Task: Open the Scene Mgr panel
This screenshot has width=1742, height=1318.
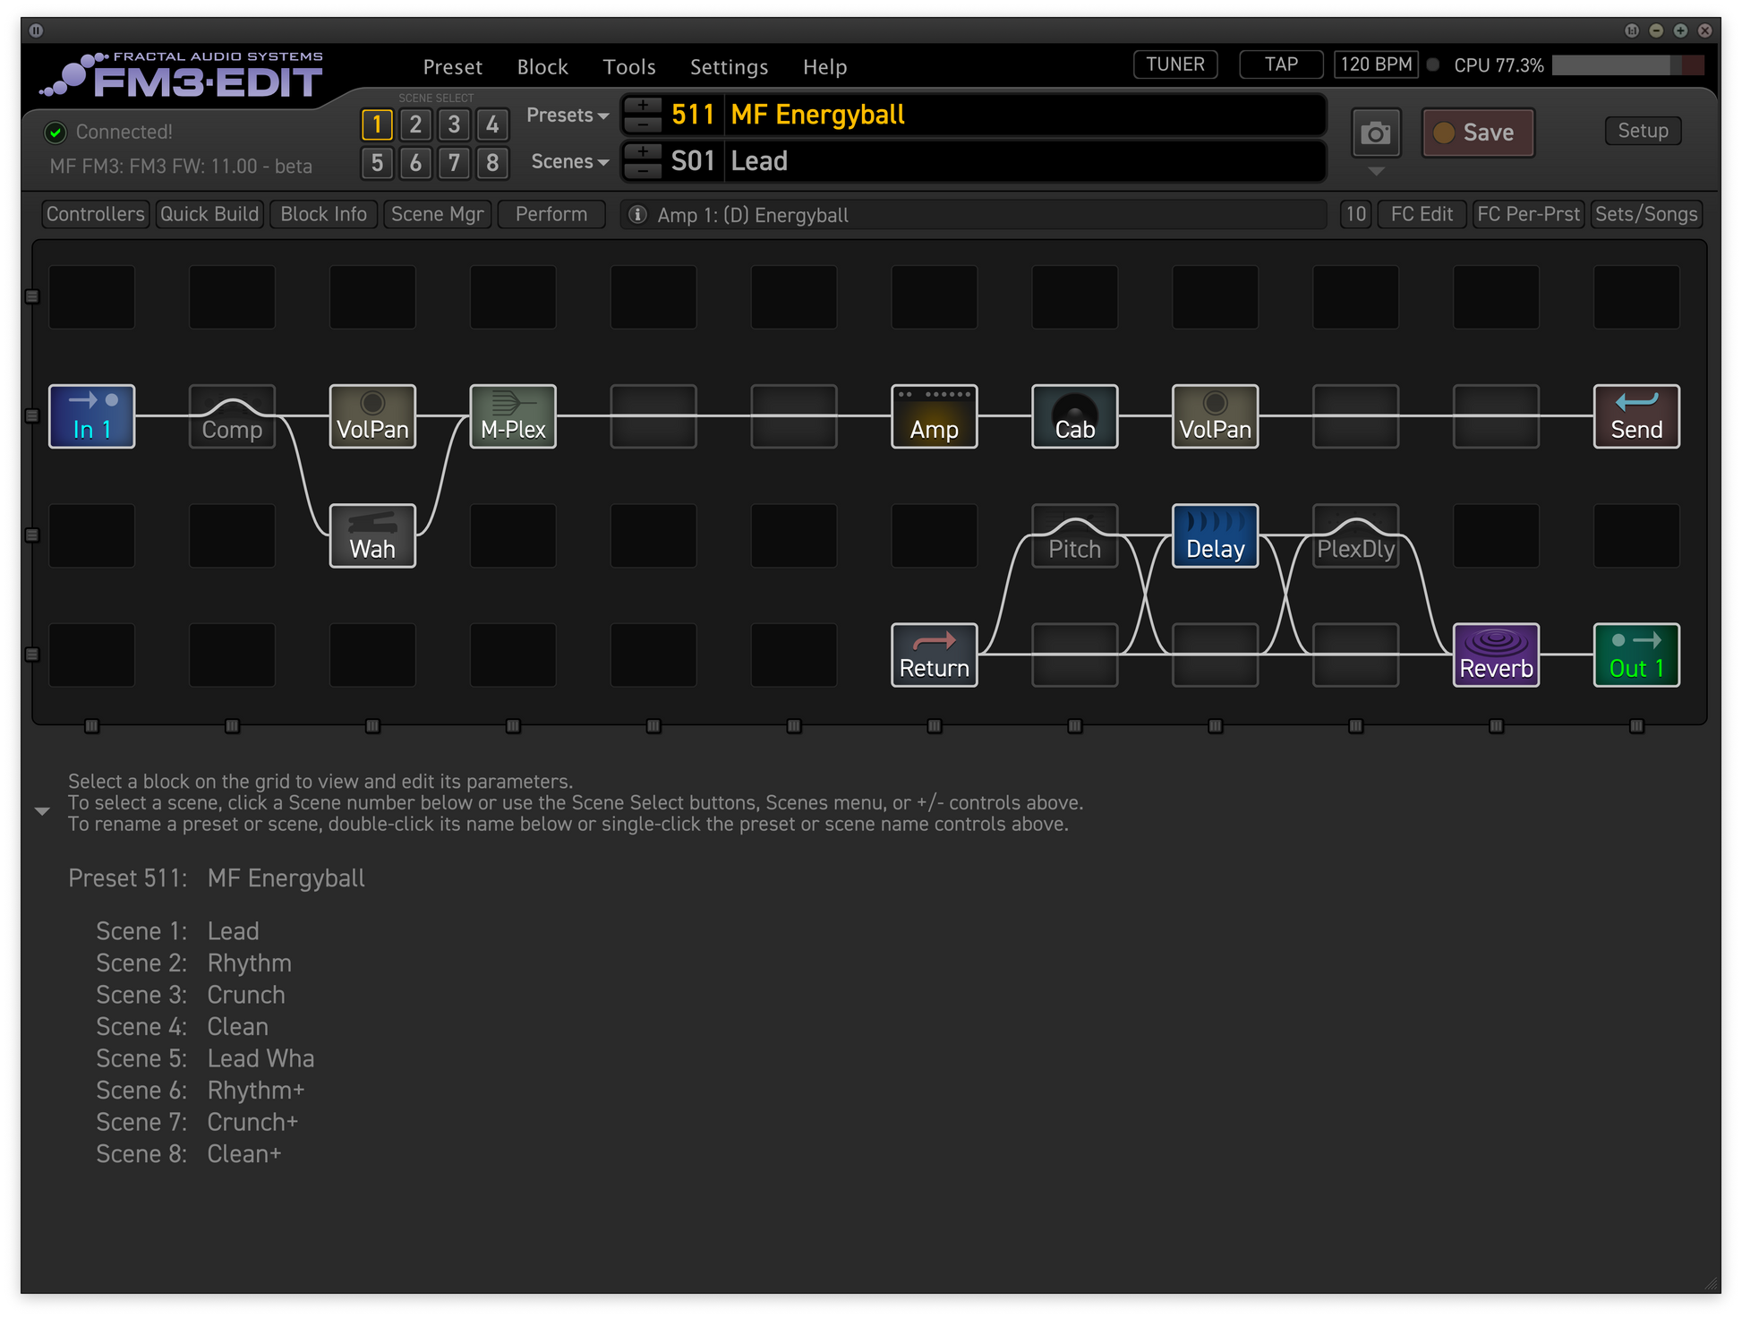Action: pyautogui.click(x=437, y=214)
